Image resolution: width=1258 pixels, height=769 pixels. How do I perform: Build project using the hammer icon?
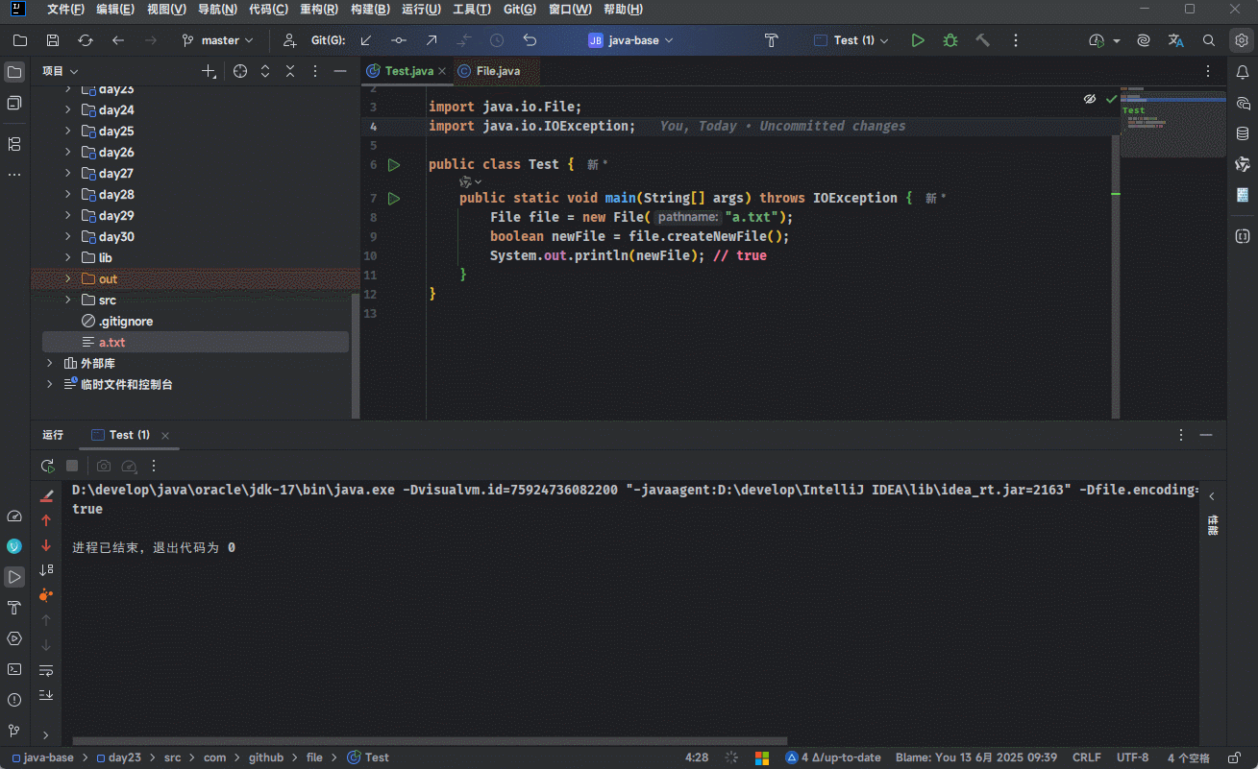982,40
